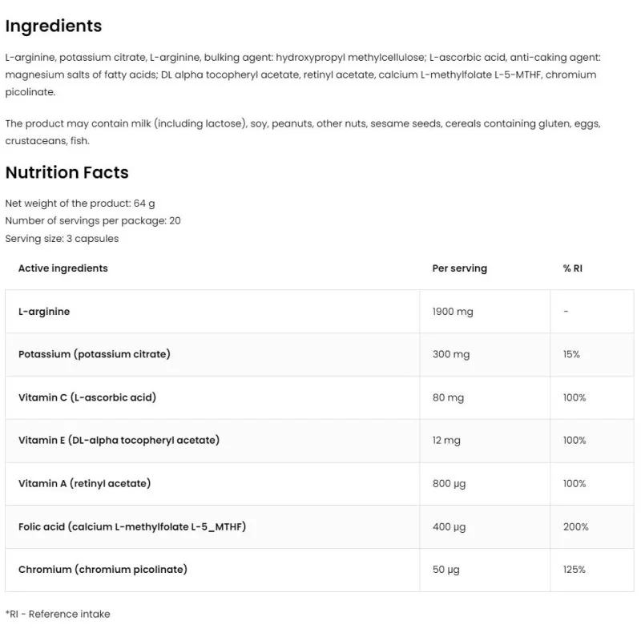Click the 15% RI value for Potassium

[571, 354]
